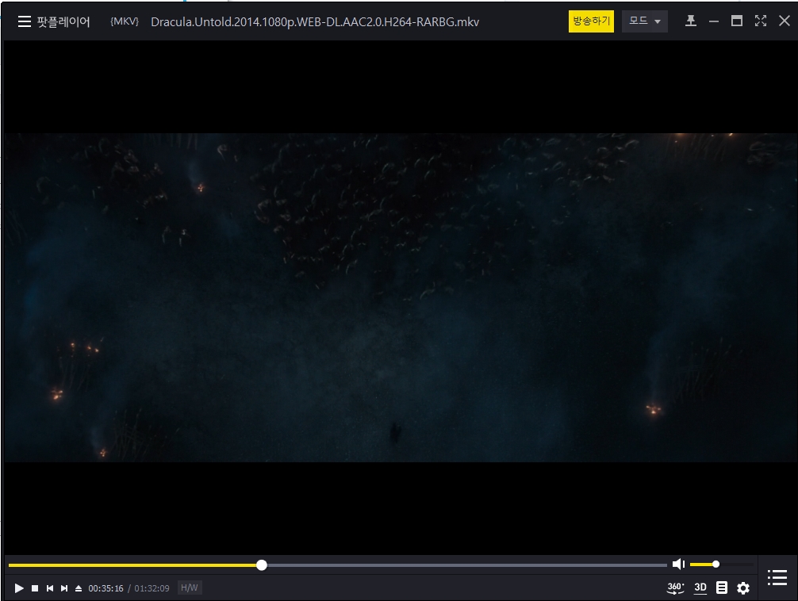This screenshot has height=601, width=798.
Task: Jump to later point on seek bar track
Action: (466, 565)
